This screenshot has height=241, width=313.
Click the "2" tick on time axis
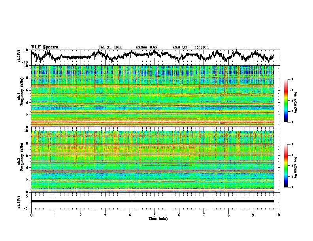click(x=81, y=215)
